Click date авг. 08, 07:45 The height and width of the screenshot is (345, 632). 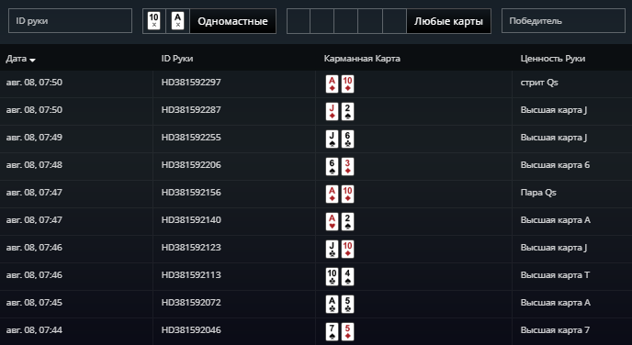tap(34, 303)
